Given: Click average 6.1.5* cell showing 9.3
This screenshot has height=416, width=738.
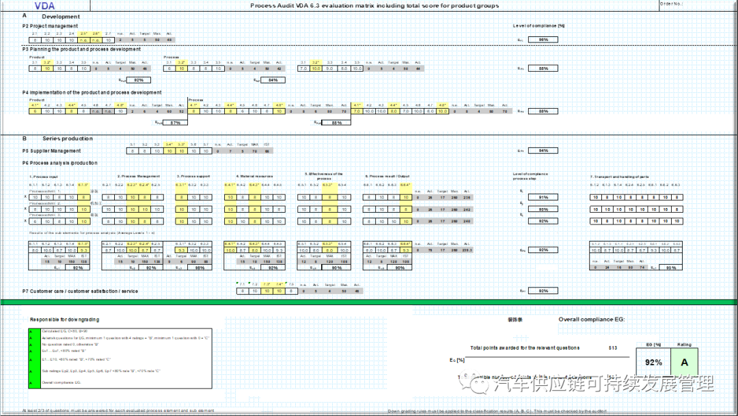Looking at the screenshot, I should pos(83,250).
